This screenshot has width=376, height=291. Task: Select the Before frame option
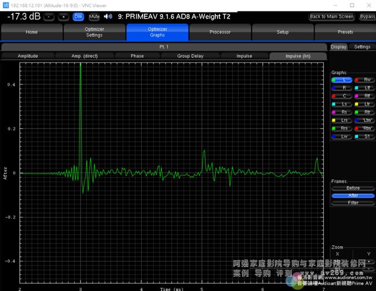coord(353,188)
